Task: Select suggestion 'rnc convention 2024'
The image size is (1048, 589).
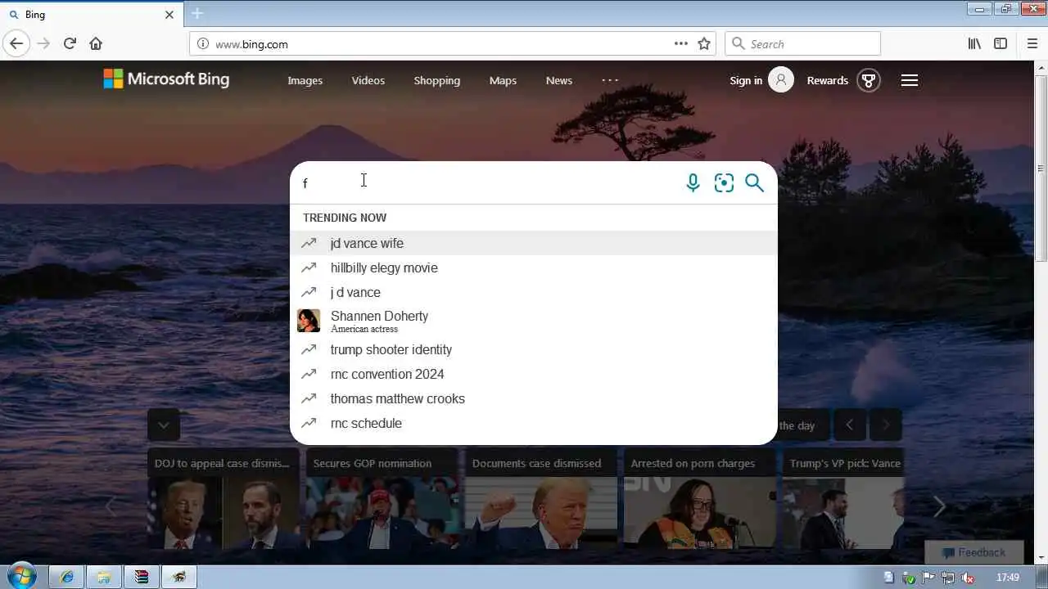Action: pos(533,374)
